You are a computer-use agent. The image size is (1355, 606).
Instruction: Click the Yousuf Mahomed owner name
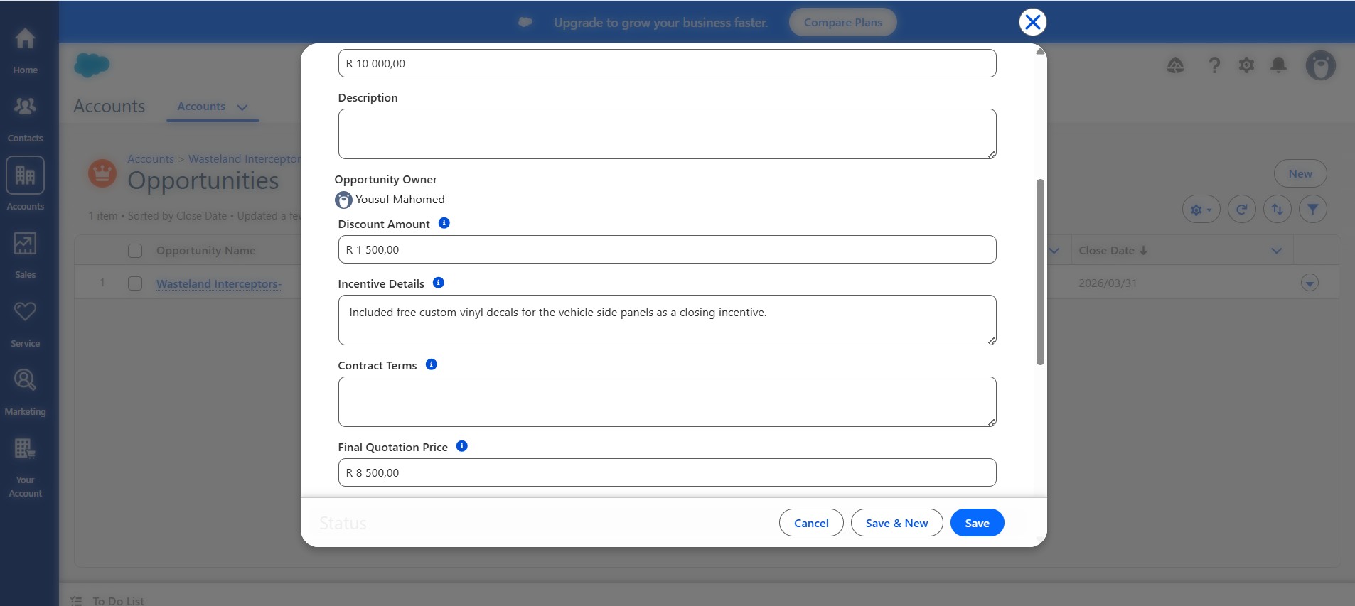tap(400, 200)
